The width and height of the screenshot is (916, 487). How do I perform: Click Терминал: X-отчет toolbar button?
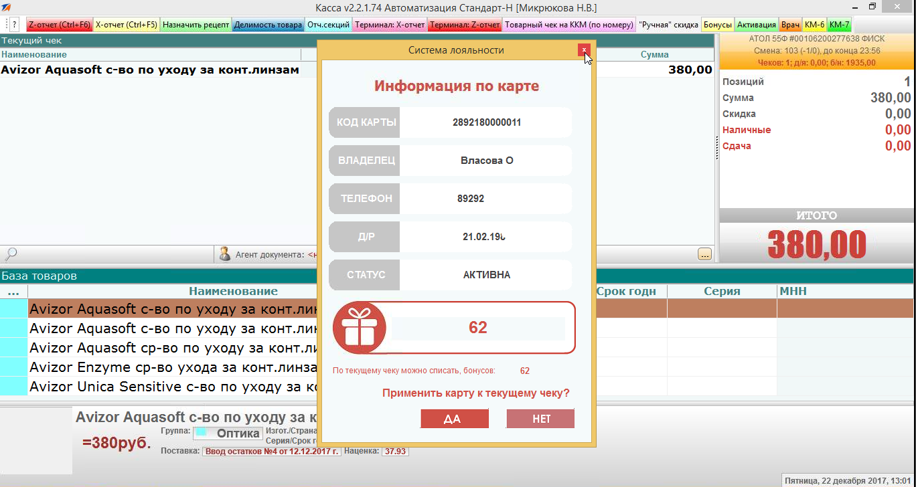pyautogui.click(x=390, y=25)
